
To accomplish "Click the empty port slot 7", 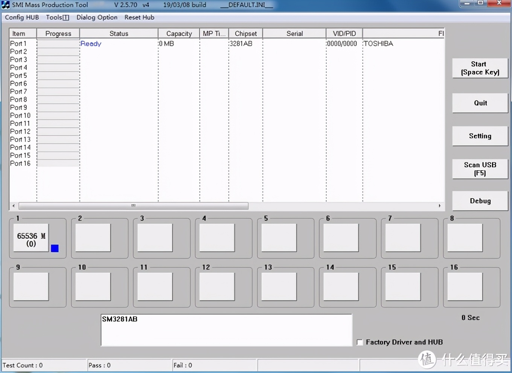I will [403, 238].
